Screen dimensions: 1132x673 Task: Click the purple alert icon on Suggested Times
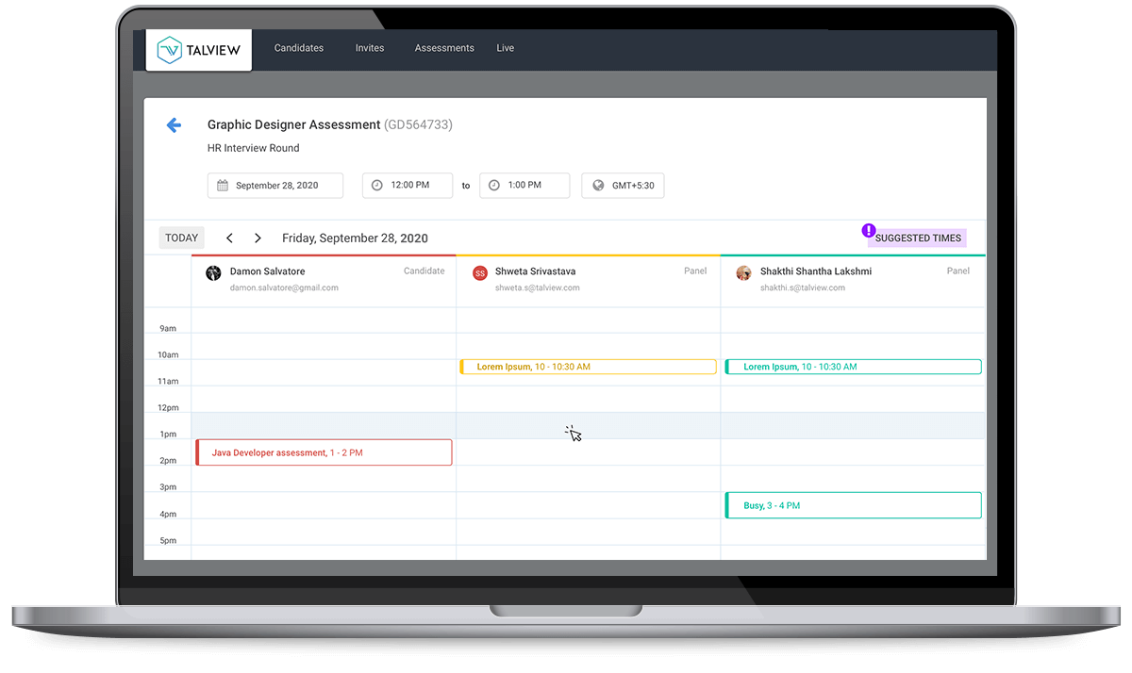[x=869, y=230]
